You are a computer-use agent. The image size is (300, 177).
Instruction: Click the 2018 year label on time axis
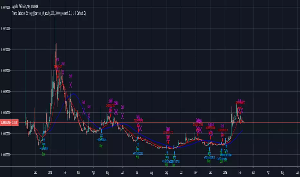(x=50, y=172)
